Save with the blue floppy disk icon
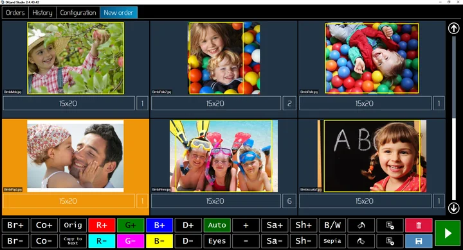This screenshot has height=250, width=463. [x=419, y=241]
